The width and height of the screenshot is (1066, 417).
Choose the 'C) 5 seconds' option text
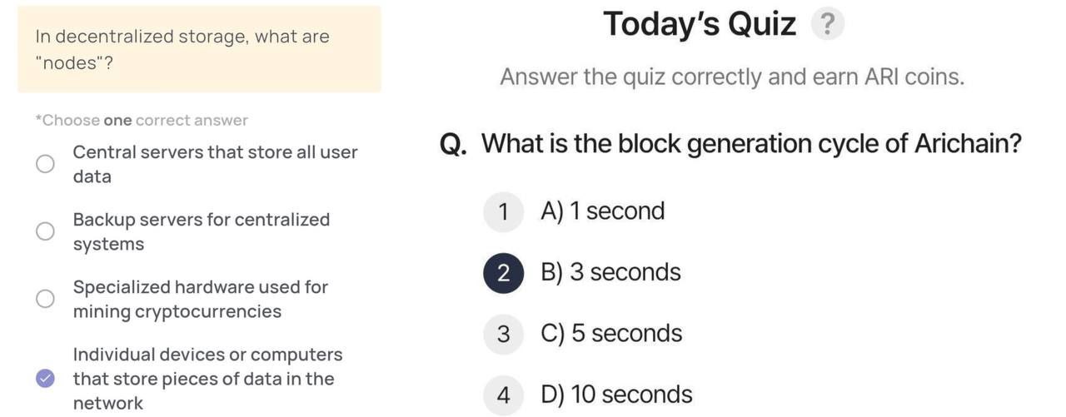(611, 334)
